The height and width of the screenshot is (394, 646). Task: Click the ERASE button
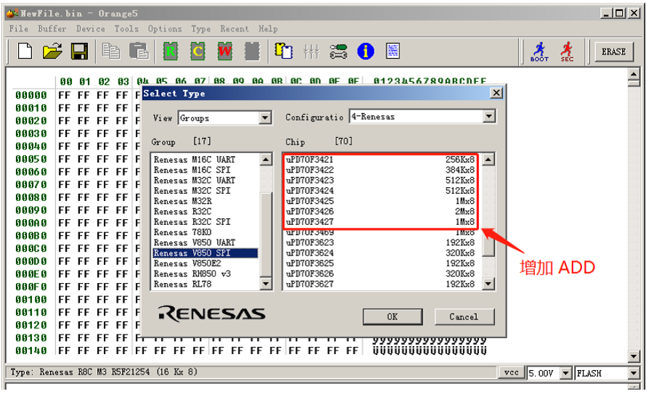pyautogui.click(x=613, y=52)
